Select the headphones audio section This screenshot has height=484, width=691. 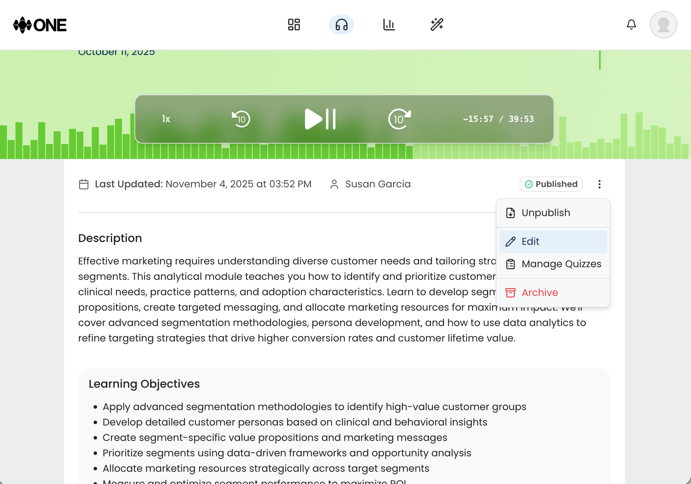[341, 25]
